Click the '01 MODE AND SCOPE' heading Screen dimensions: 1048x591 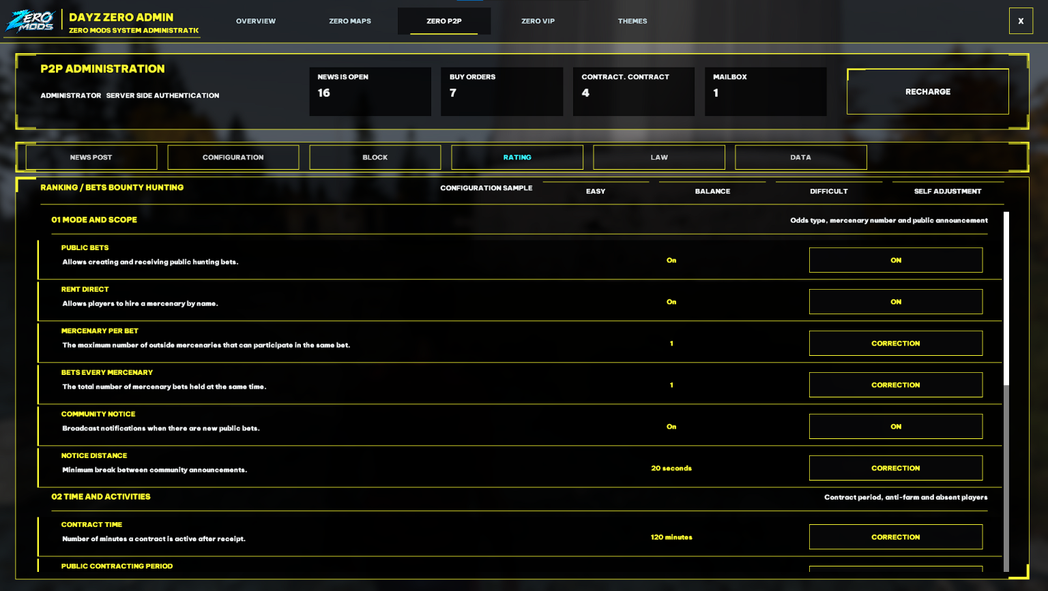pos(94,219)
